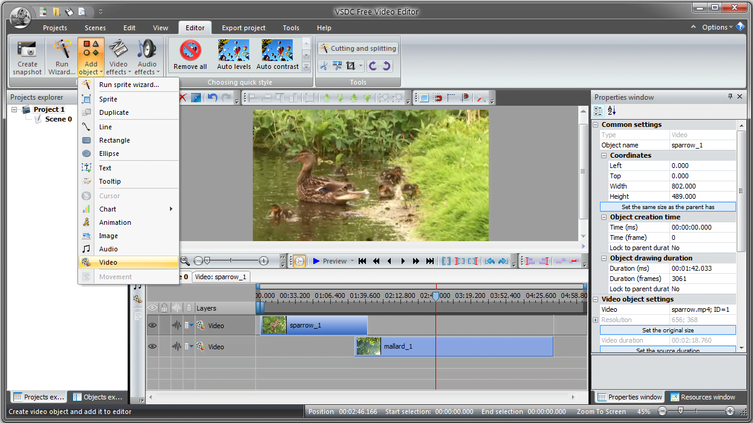Click the blue undo arrow

212,98
